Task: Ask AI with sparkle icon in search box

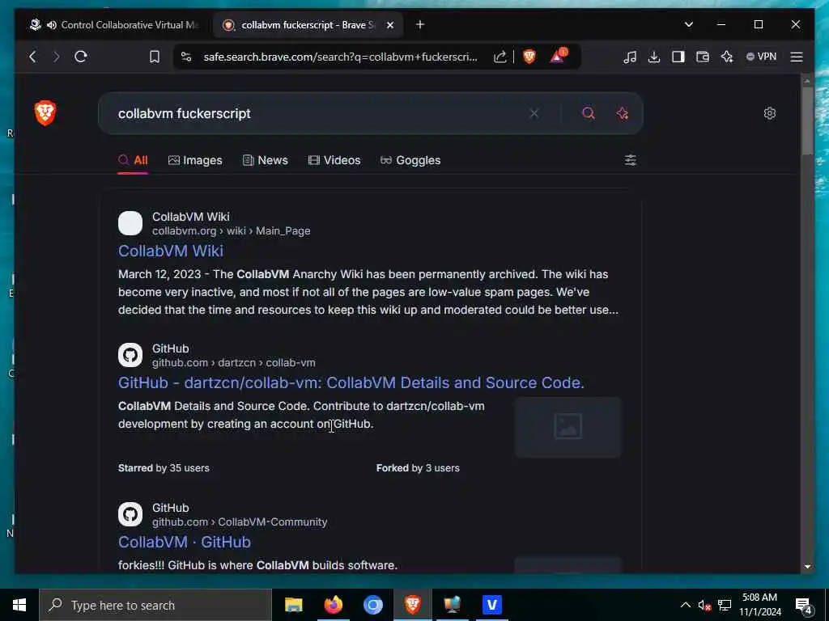Action: tap(623, 113)
